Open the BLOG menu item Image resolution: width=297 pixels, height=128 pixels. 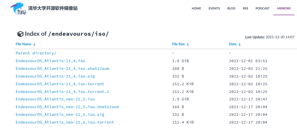coord(231,8)
